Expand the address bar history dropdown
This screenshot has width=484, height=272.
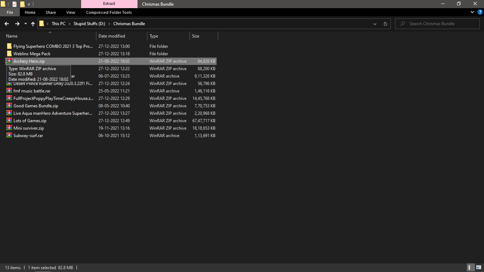tap(375, 24)
